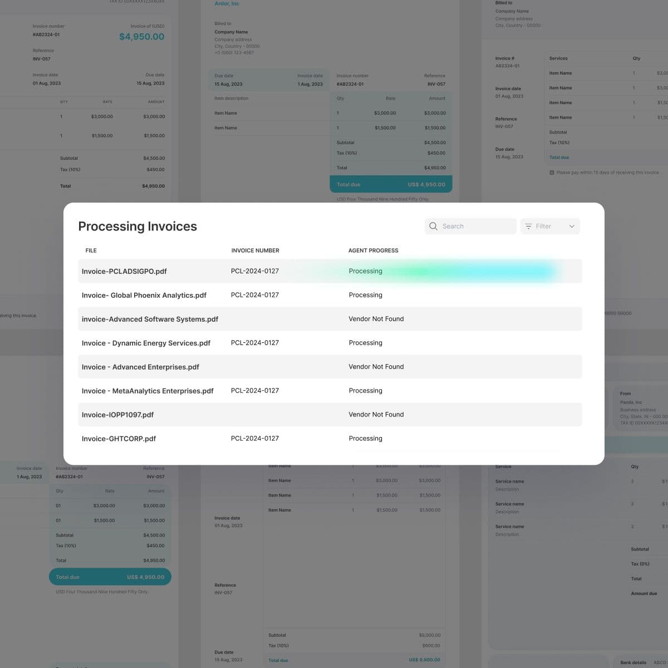Open Invoice - Dynamic Energy Services.pdf
Image resolution: width=668 pixels, height=668 pixels.
click(146, 343)
